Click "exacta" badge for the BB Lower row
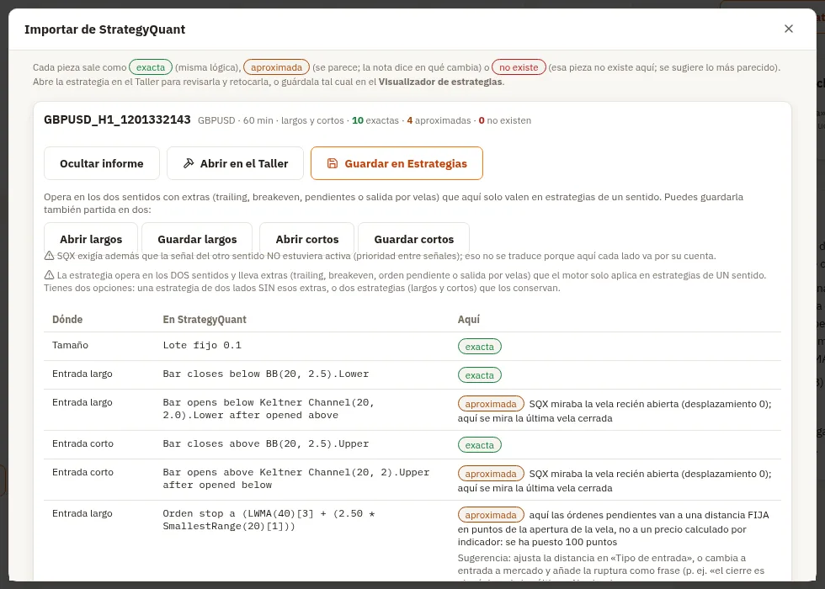The width and height of the screenshot is (825, 589). 479,375
